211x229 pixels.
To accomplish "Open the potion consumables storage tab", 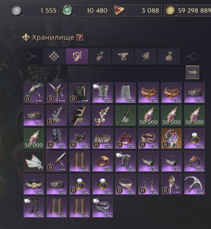I will pos(100,56).
